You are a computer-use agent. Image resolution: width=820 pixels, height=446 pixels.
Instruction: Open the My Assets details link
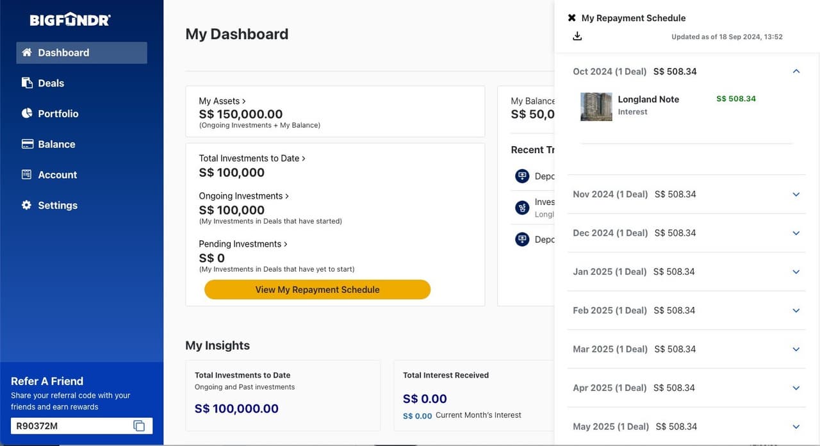point(222,101)
